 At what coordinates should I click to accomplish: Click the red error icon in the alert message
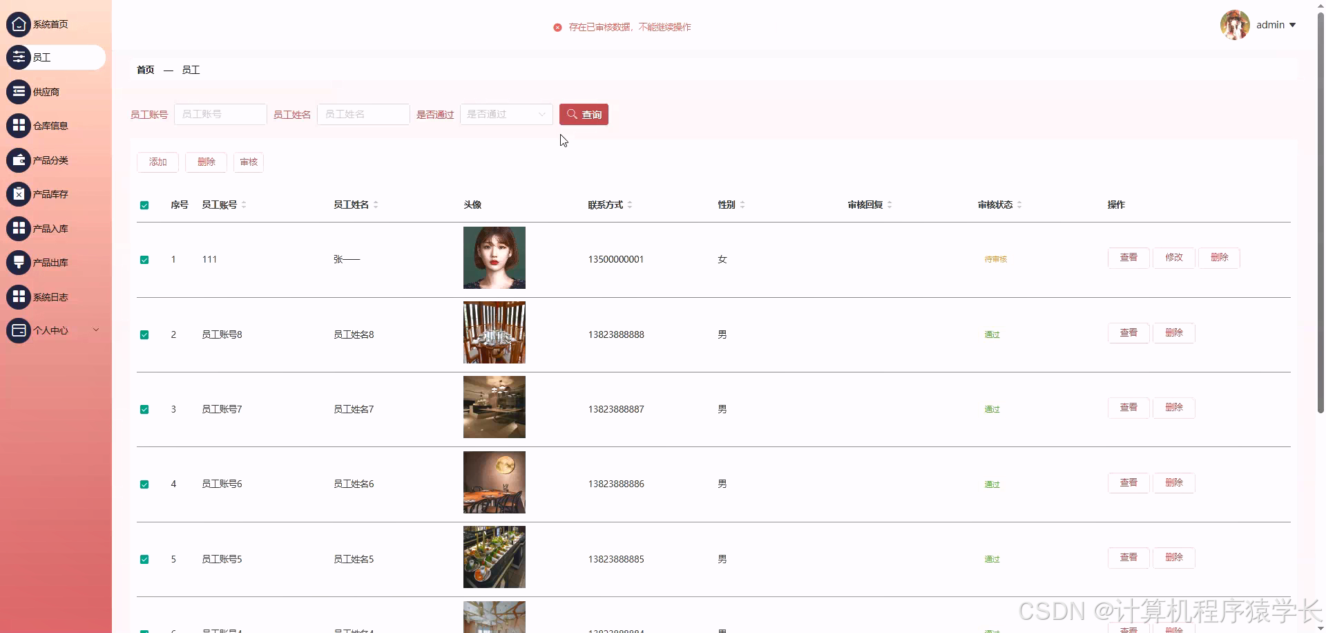click(557, 27)
